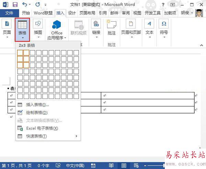Click the 表格 table button
Screen dimensions: 206x169
tap(22, 29)
